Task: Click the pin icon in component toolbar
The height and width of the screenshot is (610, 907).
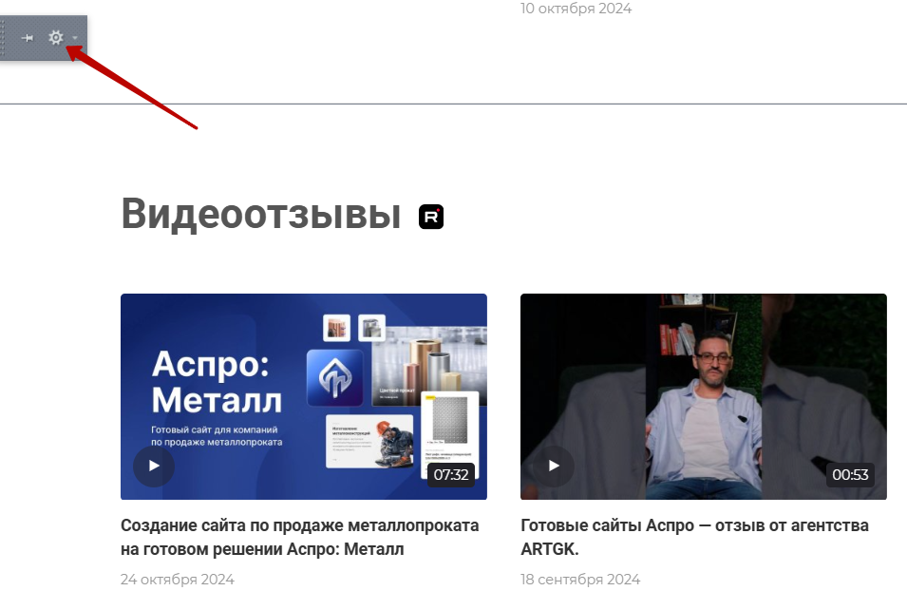Action: coord(28,38)
